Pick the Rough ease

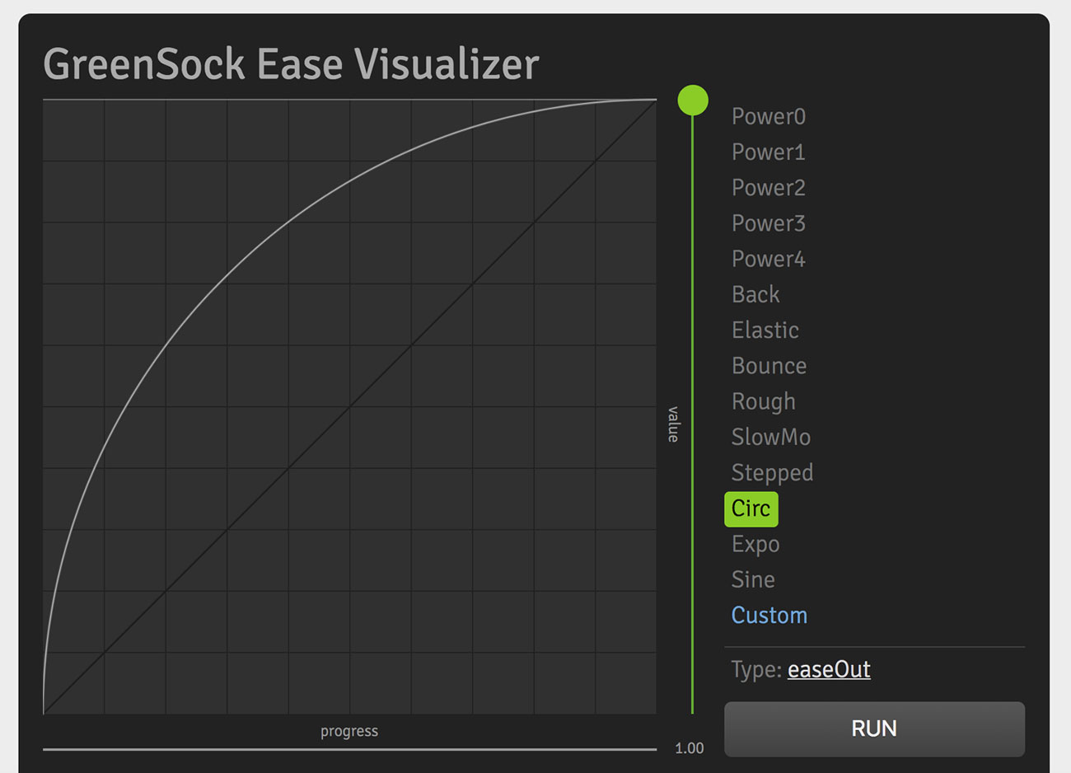pos(764,401)
